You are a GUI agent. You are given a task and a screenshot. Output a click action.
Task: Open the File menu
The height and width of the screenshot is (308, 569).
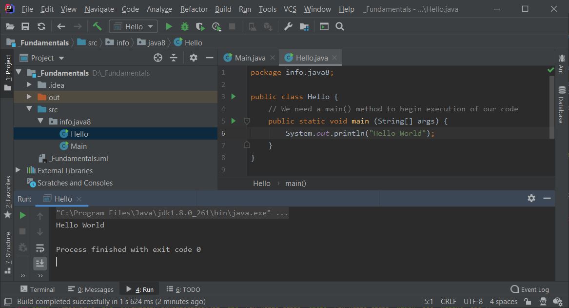tap(27, 9)
